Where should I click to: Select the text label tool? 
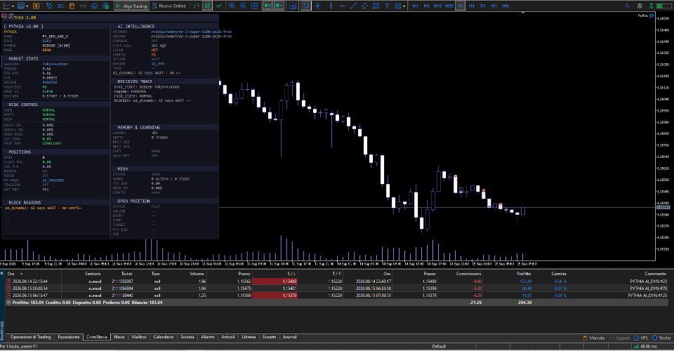(387, 6)
